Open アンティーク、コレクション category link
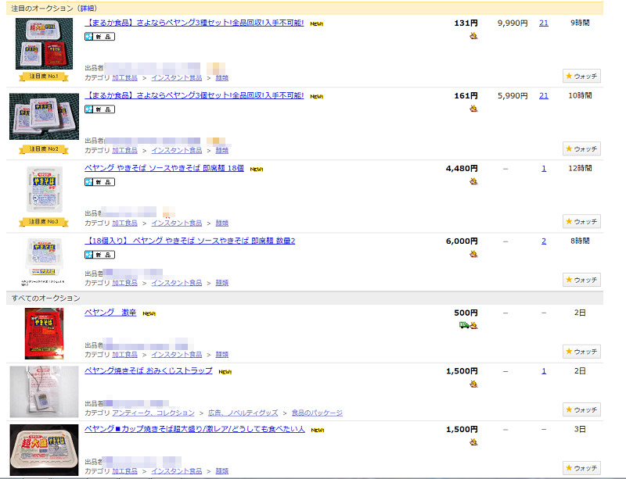The image size is (626, 479). pyautogui.click(x=153, y=413)
